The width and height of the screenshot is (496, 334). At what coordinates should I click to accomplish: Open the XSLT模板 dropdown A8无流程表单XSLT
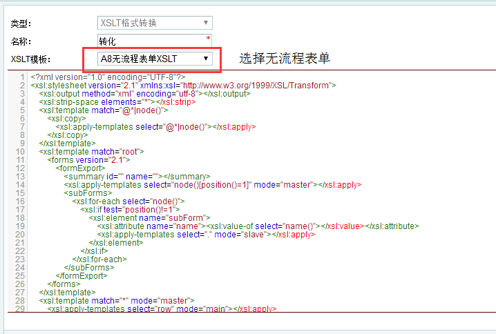click(155, 59)
